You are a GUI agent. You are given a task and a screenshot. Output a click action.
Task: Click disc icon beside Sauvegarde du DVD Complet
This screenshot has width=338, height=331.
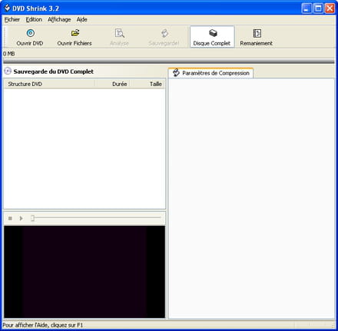[x=8, y=71]
